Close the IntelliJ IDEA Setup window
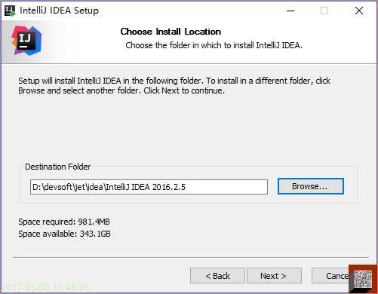 [x=359, y=11]
